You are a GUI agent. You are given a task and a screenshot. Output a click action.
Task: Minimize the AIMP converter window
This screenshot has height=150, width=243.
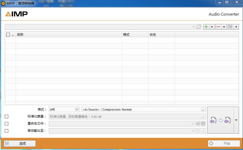pos(220,2)
